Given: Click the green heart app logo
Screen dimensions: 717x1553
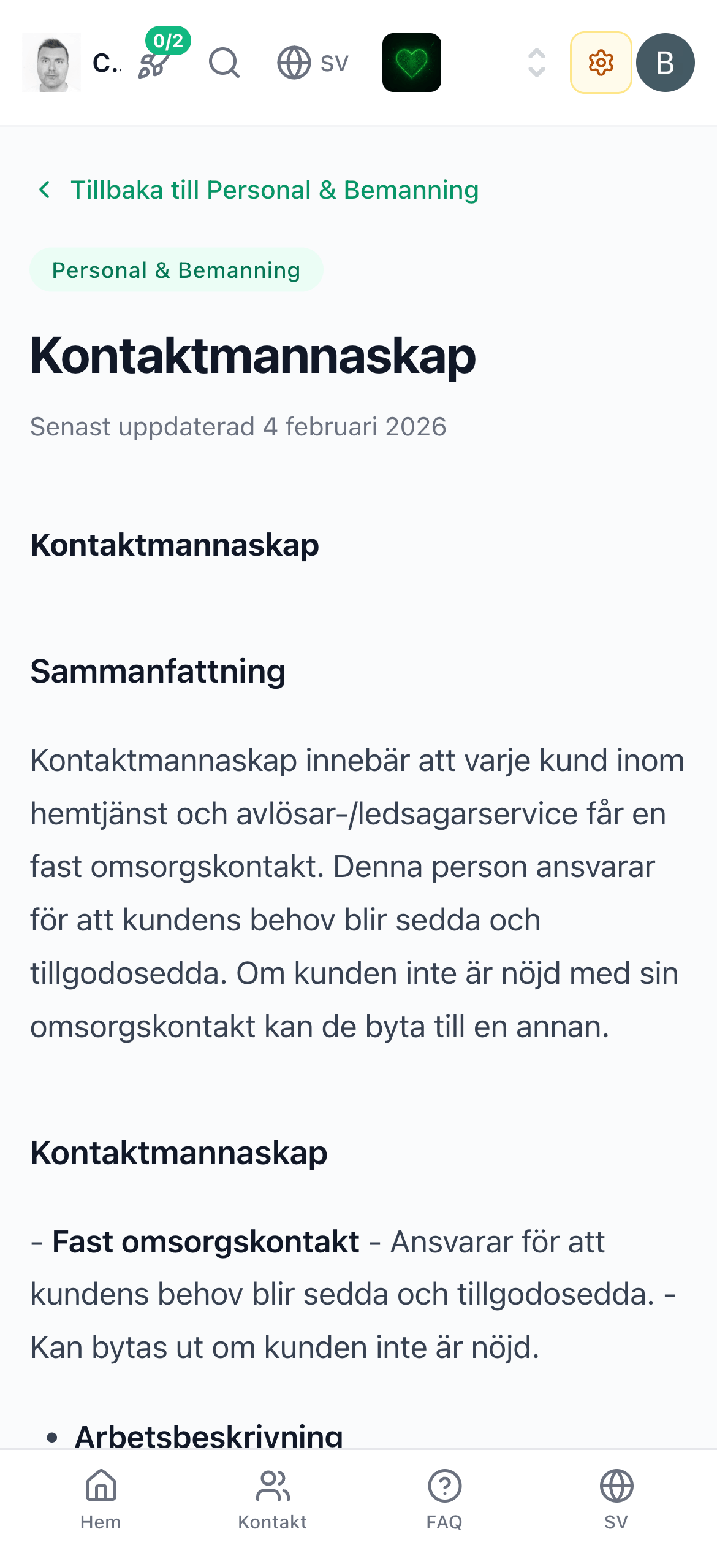Looking at the screenshot, I should click(411, 63).
